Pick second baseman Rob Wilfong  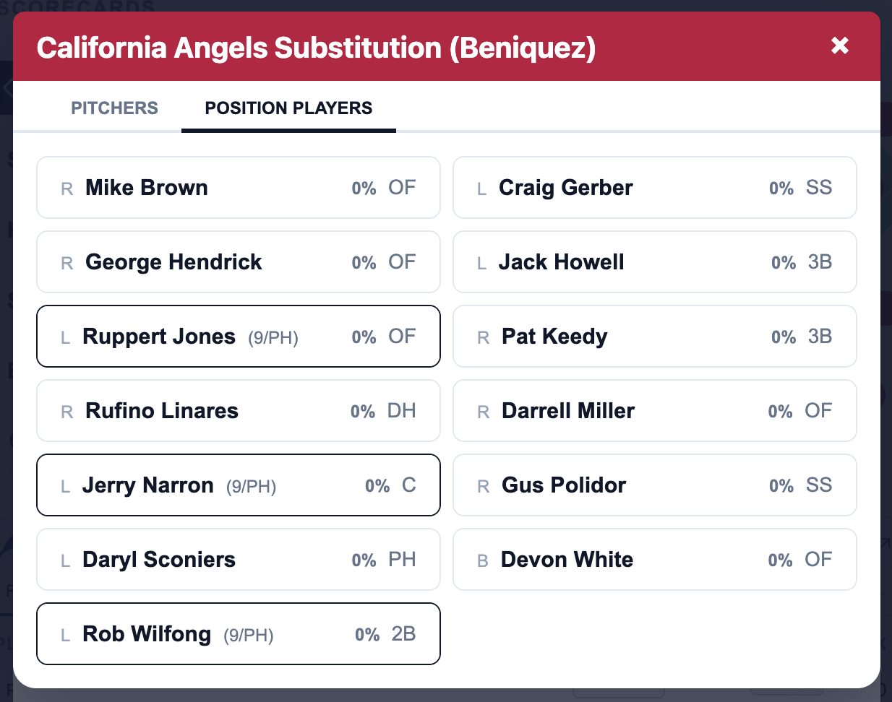(x=239, y=633)
